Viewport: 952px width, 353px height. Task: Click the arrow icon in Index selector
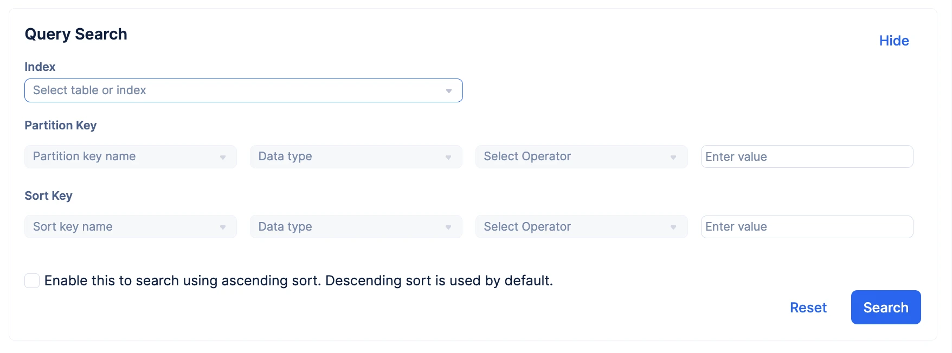click(449, 91)
